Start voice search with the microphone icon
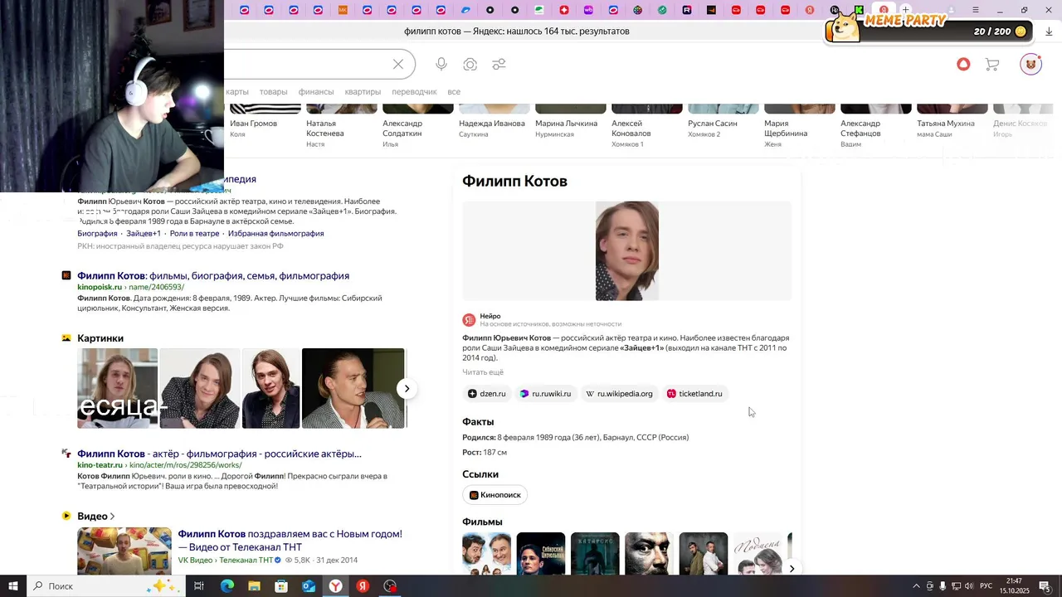Image resolution: width=1062 pixels, height=597 pixels. click(x=441, y=65)
